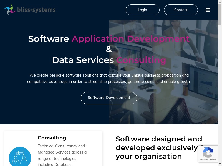Open the reCAPTCHA Privacy link
The width and height of the screenshot is (222, 166).
tap(204, 160)
